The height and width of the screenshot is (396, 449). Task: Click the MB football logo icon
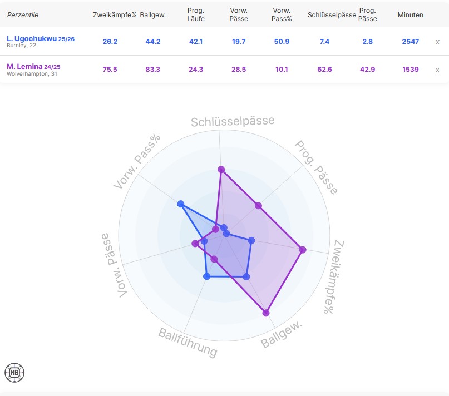pyautogui.click(x=14, y=373)
